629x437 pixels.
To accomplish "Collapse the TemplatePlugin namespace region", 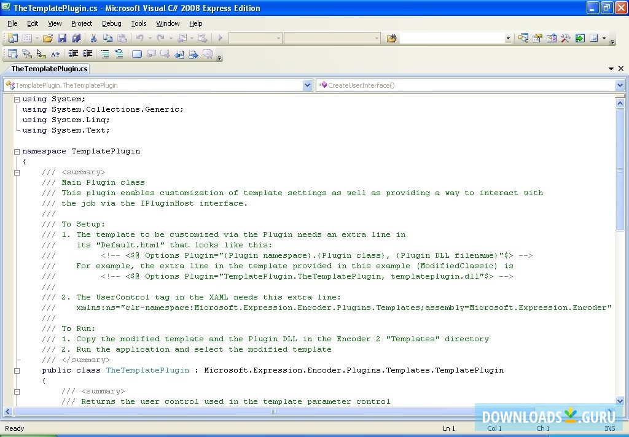I will pos(16,151).
